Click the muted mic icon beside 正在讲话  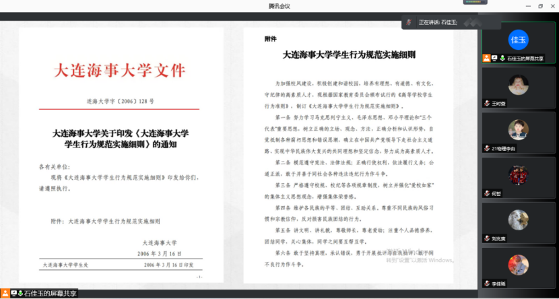409,22
